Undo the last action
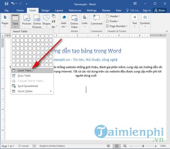 coord(13,3)
